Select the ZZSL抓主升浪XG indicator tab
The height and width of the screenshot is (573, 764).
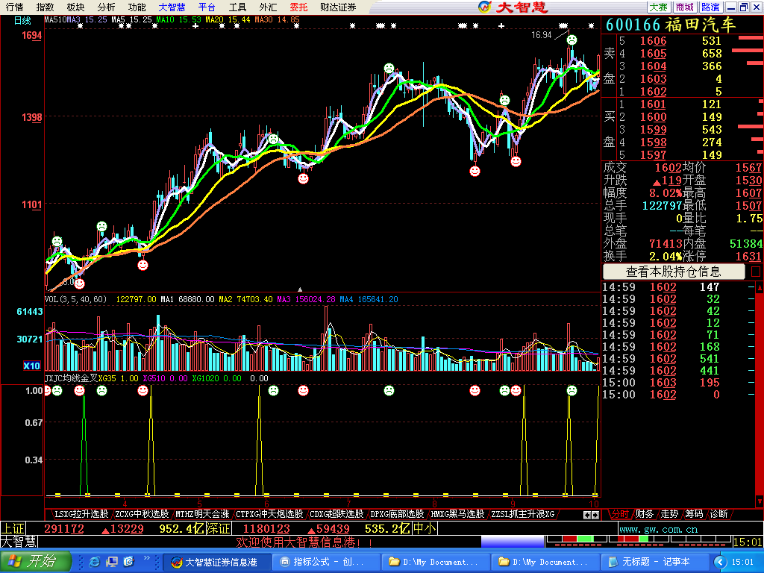click(x=522, y=513)
